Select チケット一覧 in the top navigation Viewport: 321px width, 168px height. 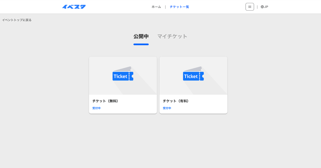click(x=179, y=7)
